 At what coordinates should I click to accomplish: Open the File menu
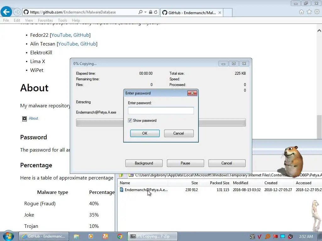pyautogui.click(x=6, y=20)
